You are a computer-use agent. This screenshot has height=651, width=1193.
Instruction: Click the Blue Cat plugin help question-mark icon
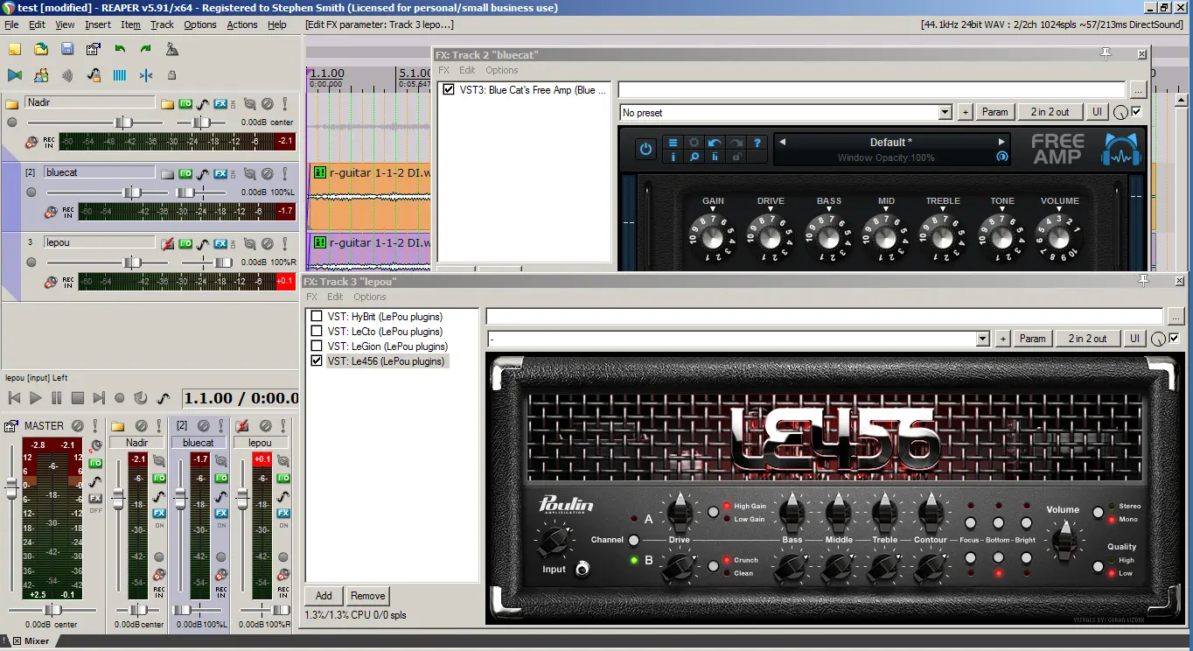[x=757, y=142]
